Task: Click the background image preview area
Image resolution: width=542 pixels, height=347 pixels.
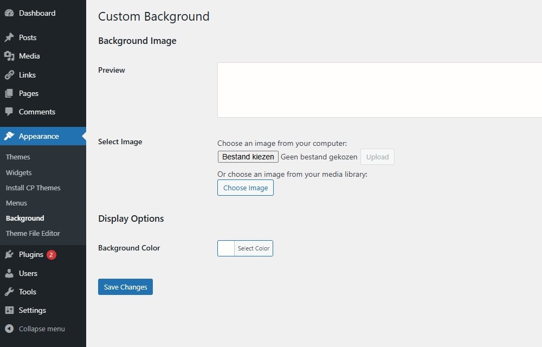Action: 379,90
